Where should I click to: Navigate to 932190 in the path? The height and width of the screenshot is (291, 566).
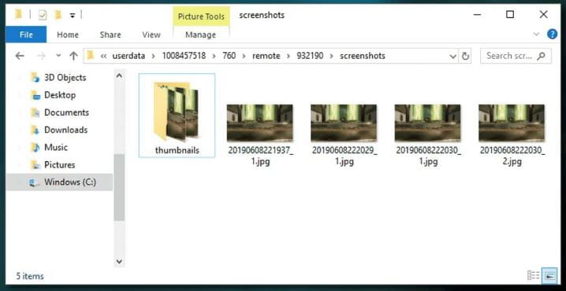tap(310, 56)
